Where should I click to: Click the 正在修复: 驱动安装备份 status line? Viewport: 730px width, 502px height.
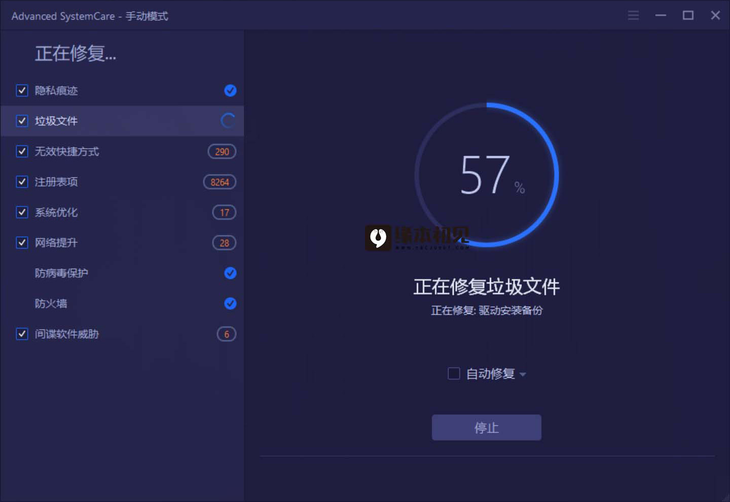(x=487, y=310)
